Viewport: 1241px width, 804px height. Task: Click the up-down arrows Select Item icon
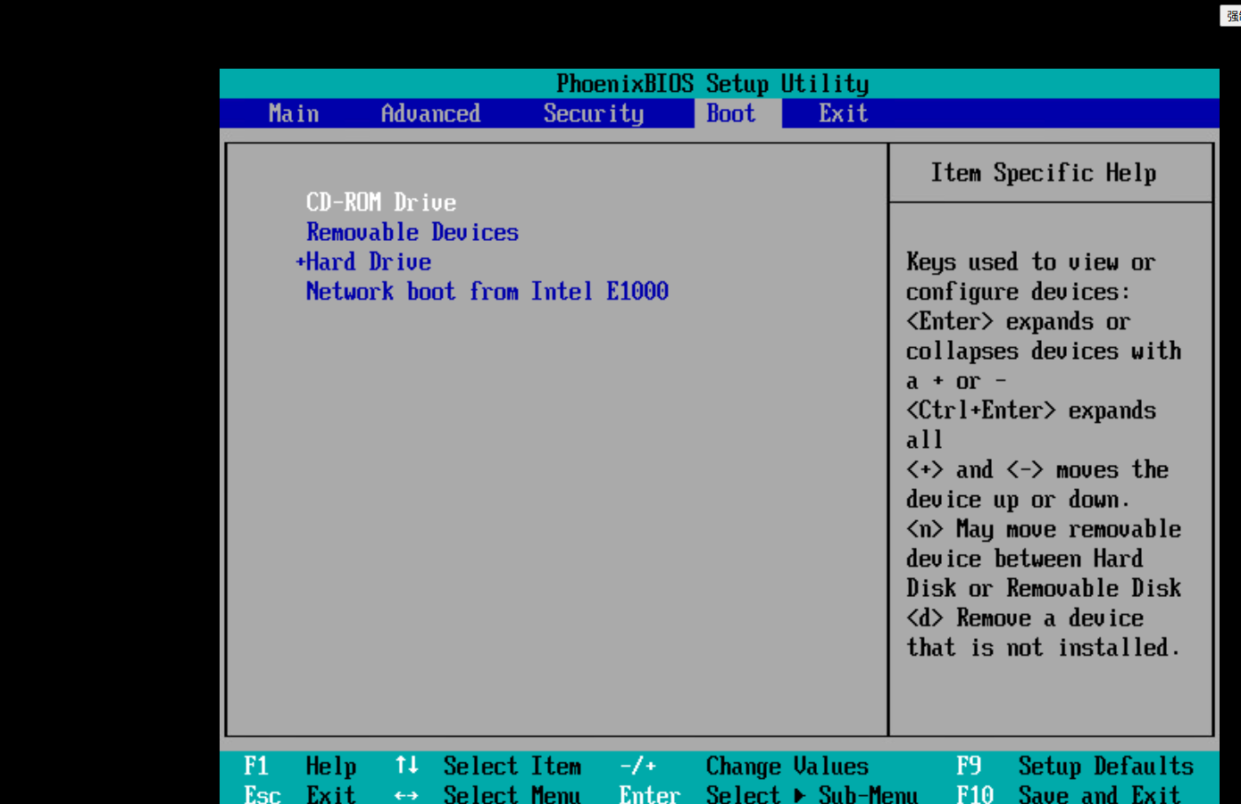(x=407, y=766)
